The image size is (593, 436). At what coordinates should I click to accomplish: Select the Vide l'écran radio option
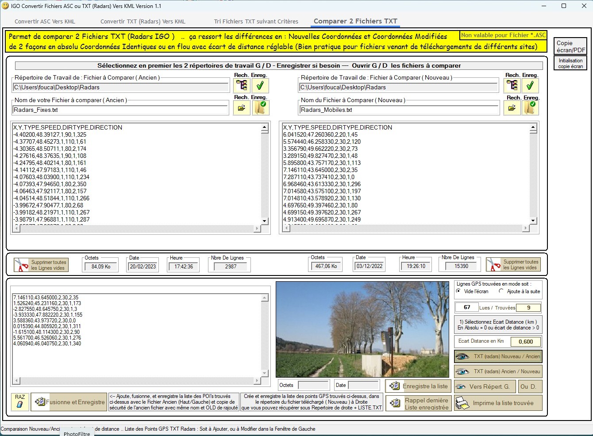coord(458,291)
